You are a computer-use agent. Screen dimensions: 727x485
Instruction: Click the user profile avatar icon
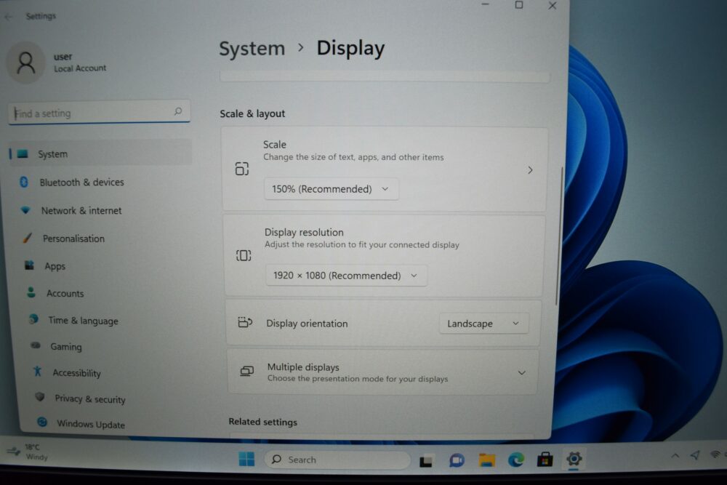[x=26, y=63]
